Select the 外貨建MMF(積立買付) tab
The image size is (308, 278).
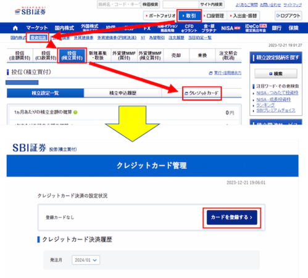coord(150,55)
